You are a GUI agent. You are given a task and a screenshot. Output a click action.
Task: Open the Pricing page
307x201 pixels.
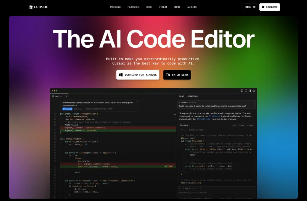(x=115, y=7)
